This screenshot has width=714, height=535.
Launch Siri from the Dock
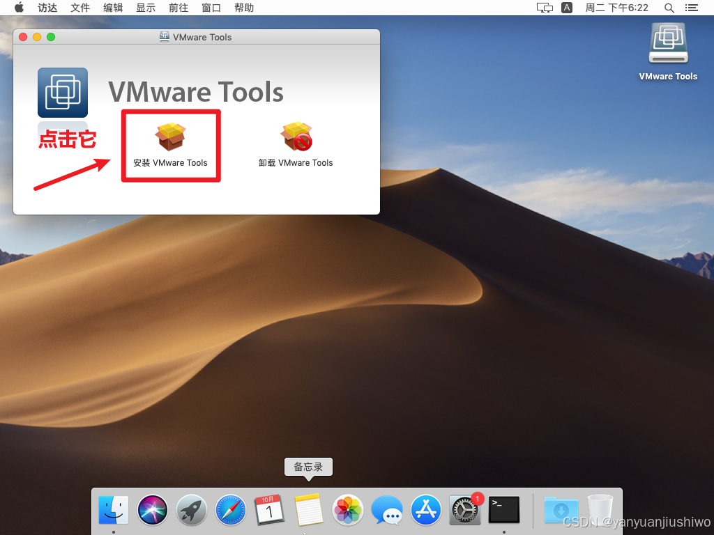coord(153,510)
